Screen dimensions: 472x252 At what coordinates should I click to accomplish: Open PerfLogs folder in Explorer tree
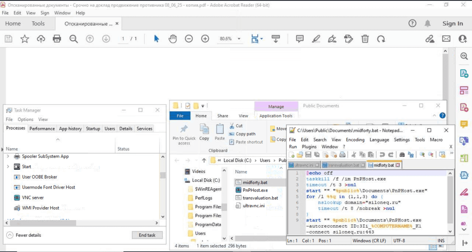pyautogui.click(x=203, y=198)
